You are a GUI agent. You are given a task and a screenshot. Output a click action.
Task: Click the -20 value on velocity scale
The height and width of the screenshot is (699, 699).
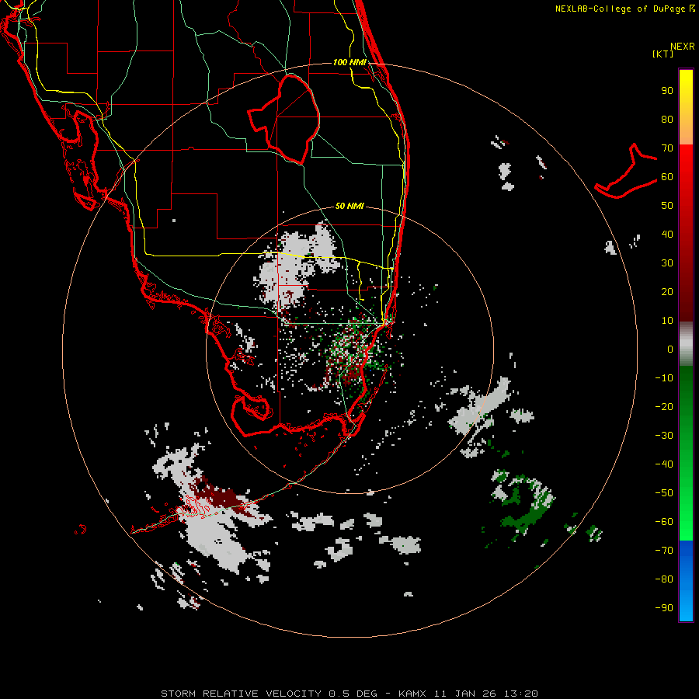pos(664,407)
